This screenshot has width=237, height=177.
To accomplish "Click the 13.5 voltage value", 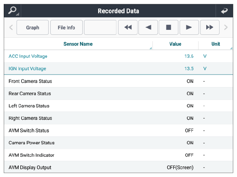I will (189, 68).
